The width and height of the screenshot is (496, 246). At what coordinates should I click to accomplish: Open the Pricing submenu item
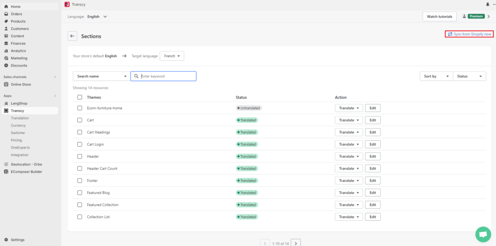pos(16,140)
